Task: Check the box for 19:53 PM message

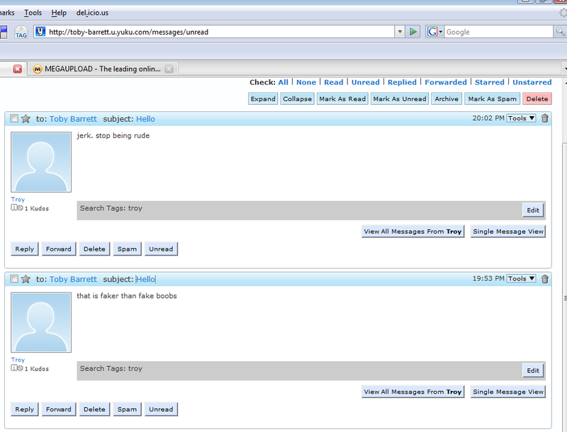Action: click(x=14, y=279)
